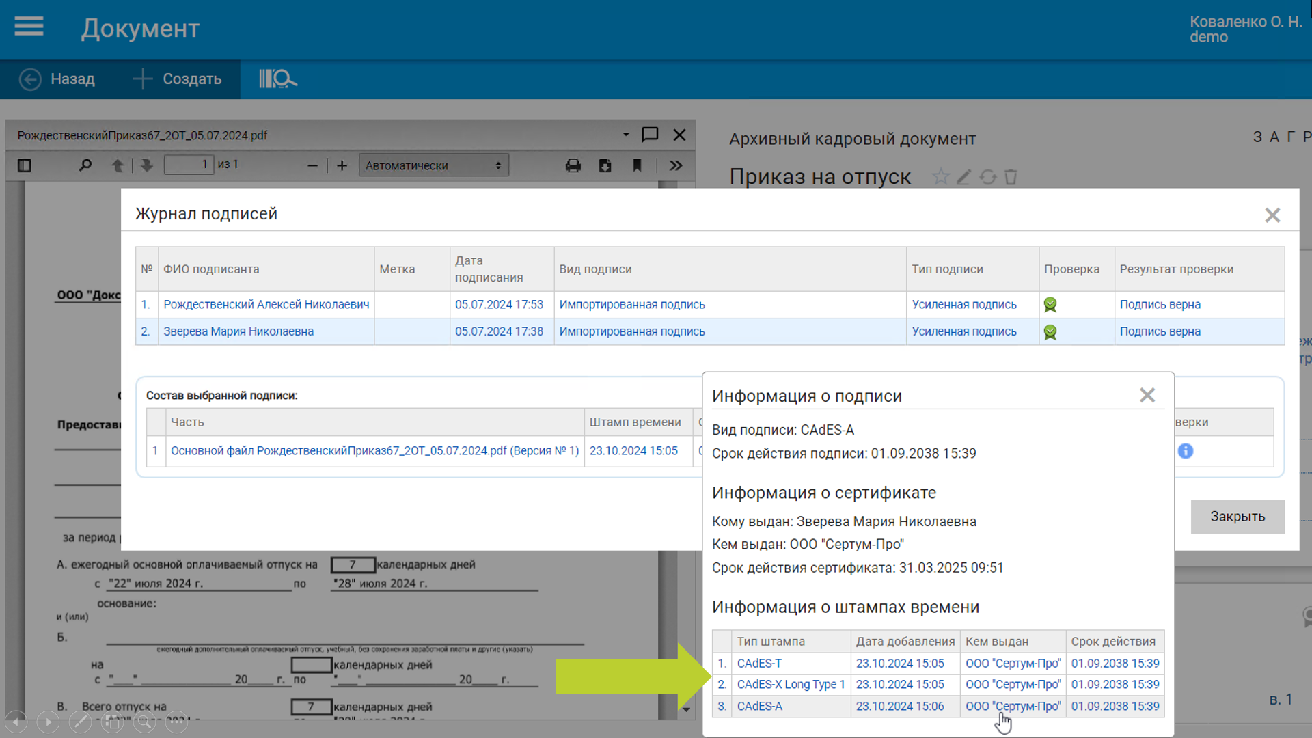Open slideshow see-all-slides control
Image resolution: width=1312 pixels, height=738 pixels.
pyautogui.click(x=112, y=722)
